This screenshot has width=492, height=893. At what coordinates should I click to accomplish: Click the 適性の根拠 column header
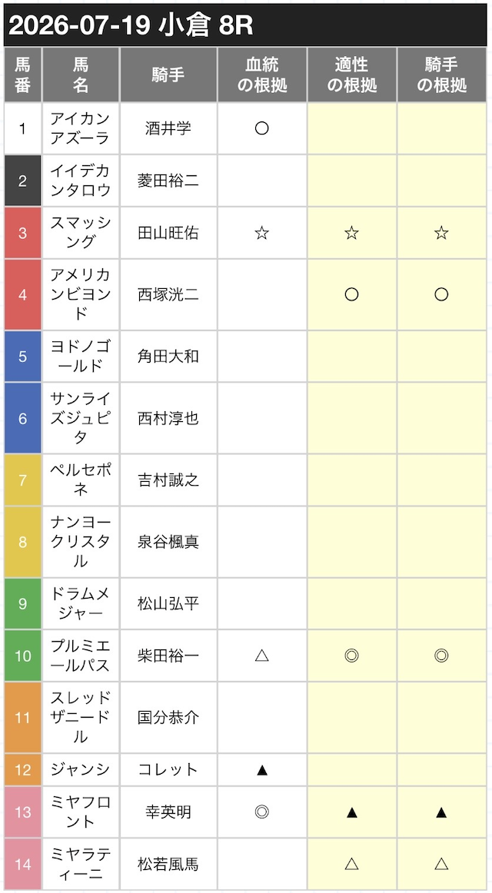click(x=352, y=75)
